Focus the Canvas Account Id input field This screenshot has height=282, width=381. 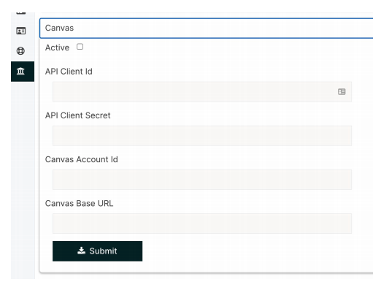click(202, 180)
